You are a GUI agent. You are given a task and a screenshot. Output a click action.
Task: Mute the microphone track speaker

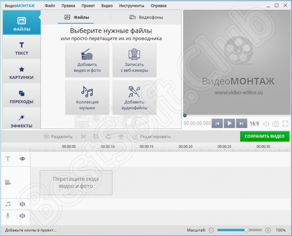point(22,216)
